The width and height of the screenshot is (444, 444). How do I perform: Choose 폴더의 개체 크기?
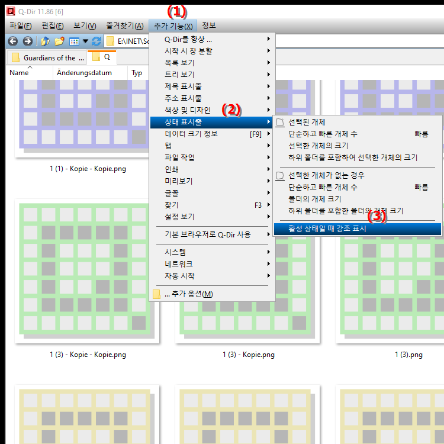358,200
